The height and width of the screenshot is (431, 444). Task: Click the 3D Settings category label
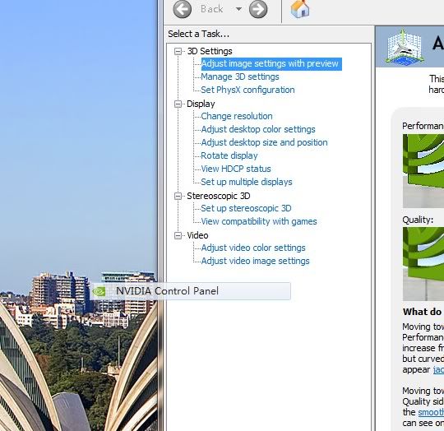point(210,51)
